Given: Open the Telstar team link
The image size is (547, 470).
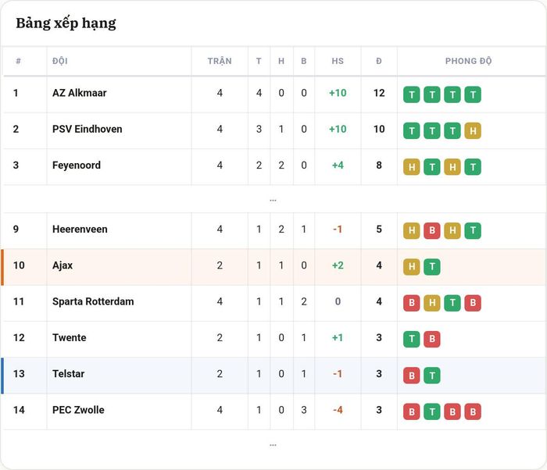Looking at the screenshot, I should 69,374.
